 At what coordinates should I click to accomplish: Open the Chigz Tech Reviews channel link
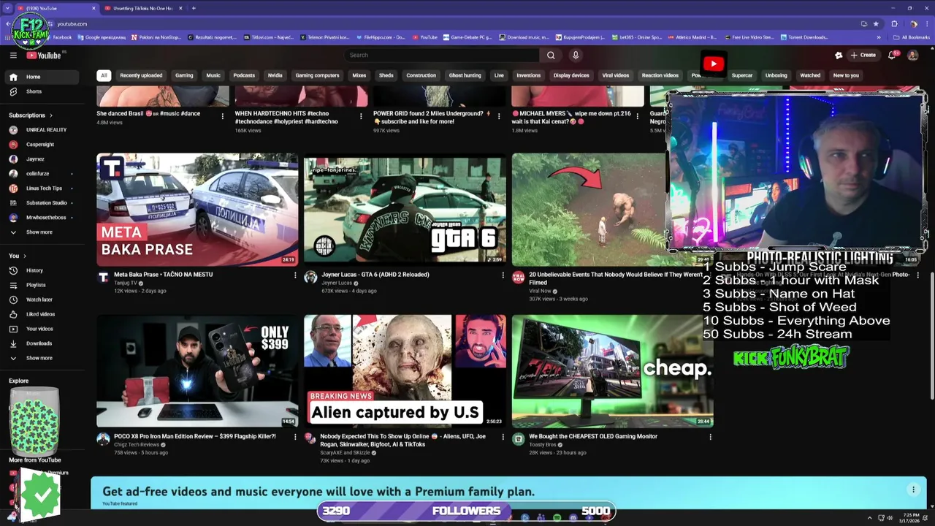137,445
